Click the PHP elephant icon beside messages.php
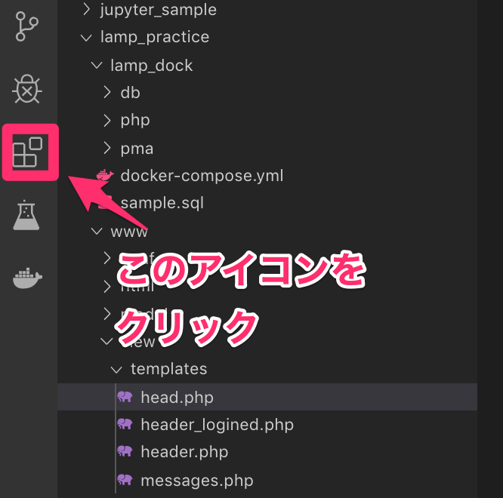Viewport: 503px width, 498px height. click(125, 480)
